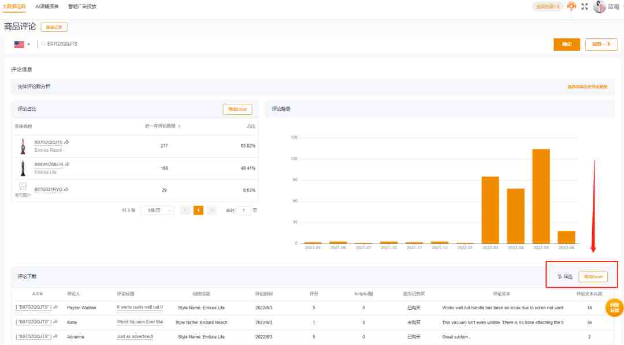Screen dimensions: 624x345
Task: Click the share arrow icon in Adrianne row
Action: click(55, 336)
